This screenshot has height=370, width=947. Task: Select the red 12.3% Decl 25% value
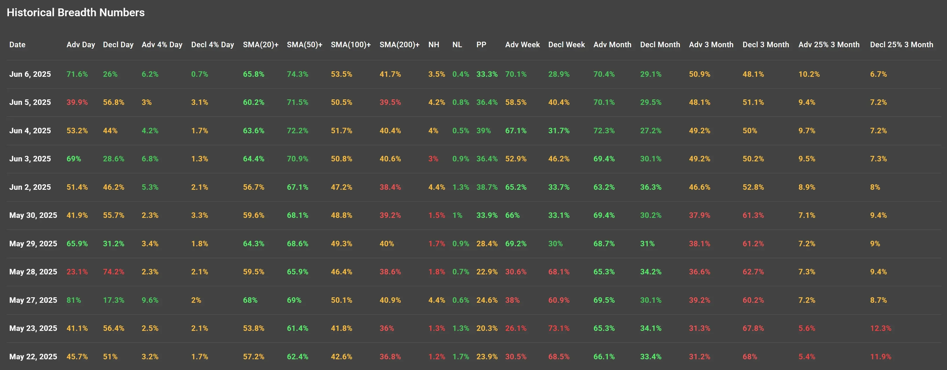pos(880,328)
